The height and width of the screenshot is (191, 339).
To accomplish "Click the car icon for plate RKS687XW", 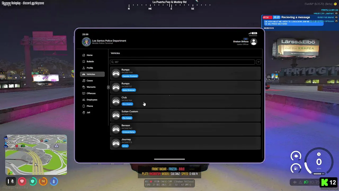I will click(116, 73).
